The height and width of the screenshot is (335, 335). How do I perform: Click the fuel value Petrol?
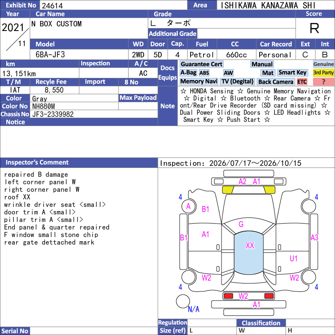202,55
